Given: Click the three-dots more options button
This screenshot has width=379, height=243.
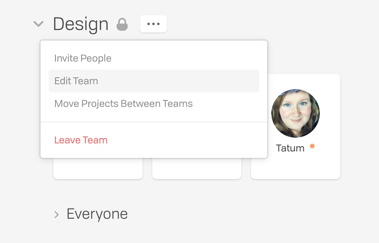Looking at the screenshot, I should coord(153,24).
